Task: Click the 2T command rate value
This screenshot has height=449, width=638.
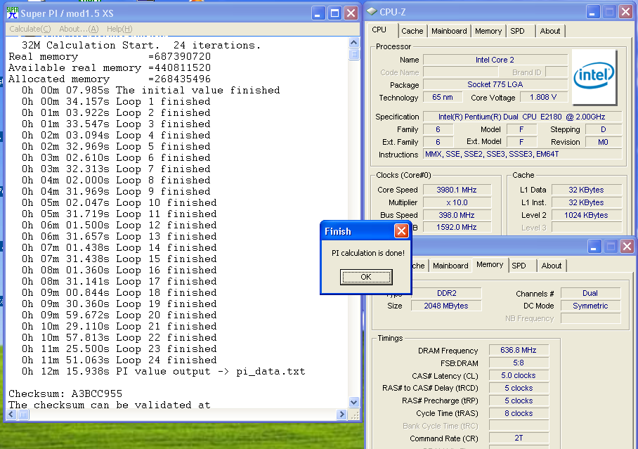Action: click(x=519, y=438)
